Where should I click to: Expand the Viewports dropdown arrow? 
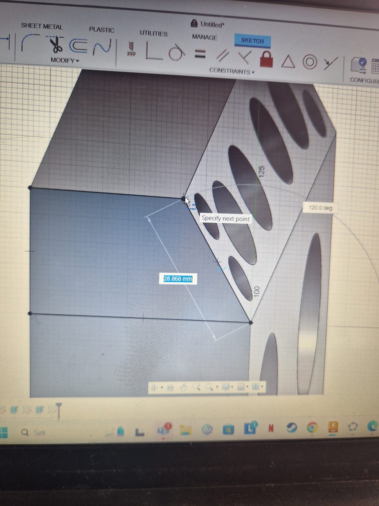pos(262,386)
